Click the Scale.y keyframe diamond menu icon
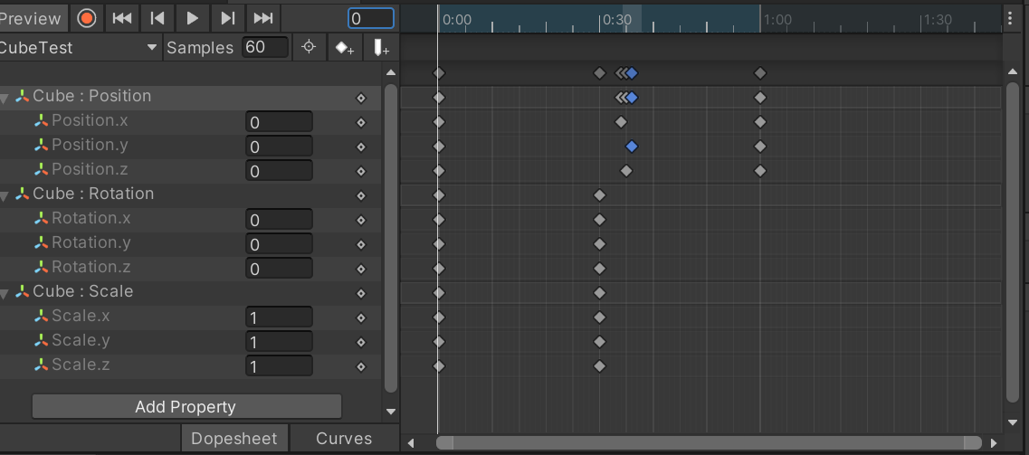 (x=360, y=342)
